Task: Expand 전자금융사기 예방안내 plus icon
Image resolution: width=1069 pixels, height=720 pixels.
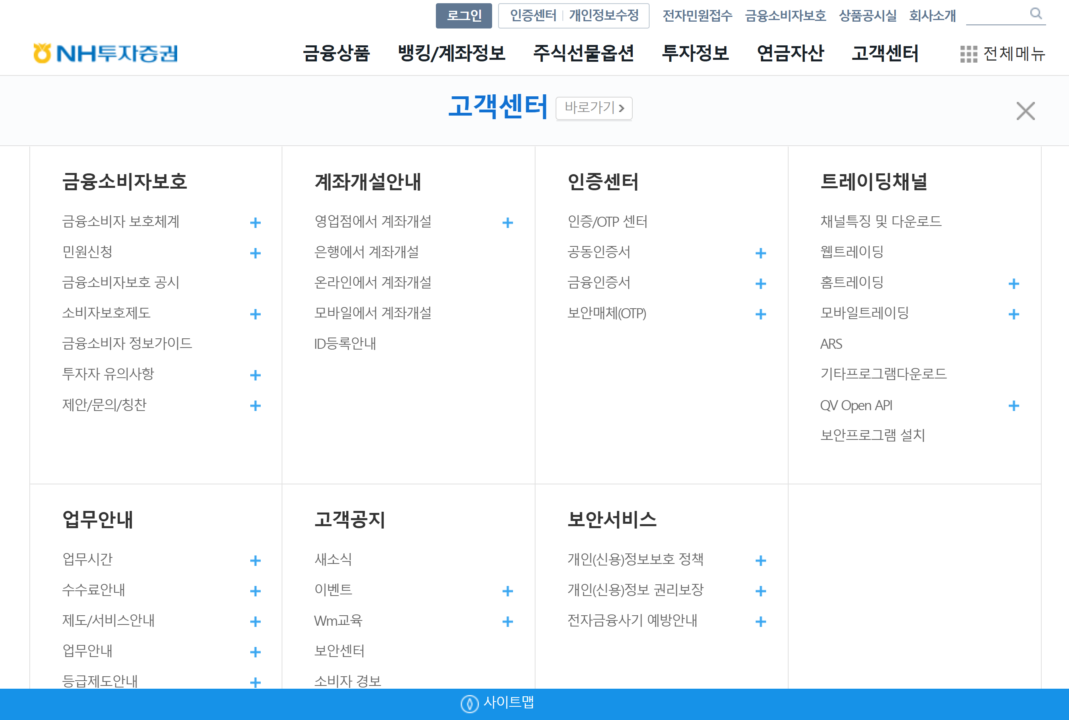Action: [760, 622]
